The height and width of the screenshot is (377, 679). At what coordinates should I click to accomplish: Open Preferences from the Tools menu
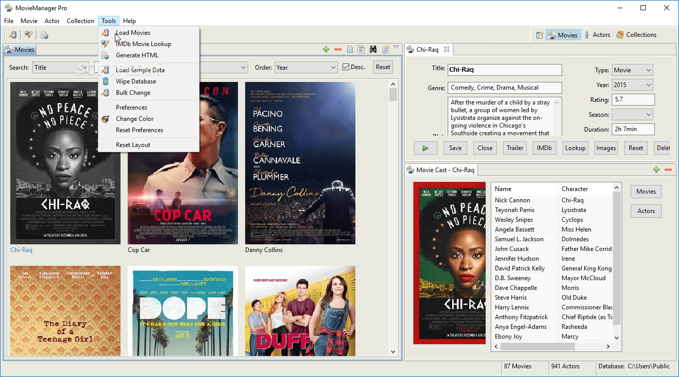click(x=149, y=108)
